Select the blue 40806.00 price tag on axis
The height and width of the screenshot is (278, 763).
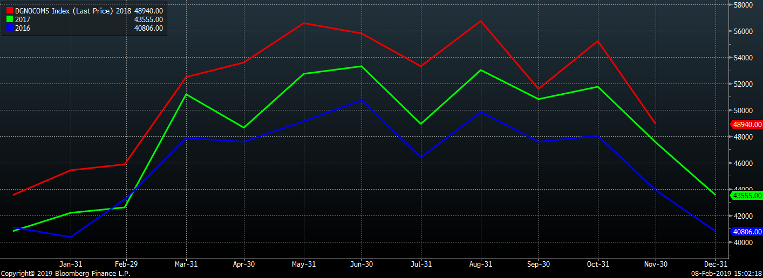(x=747, y=232)
